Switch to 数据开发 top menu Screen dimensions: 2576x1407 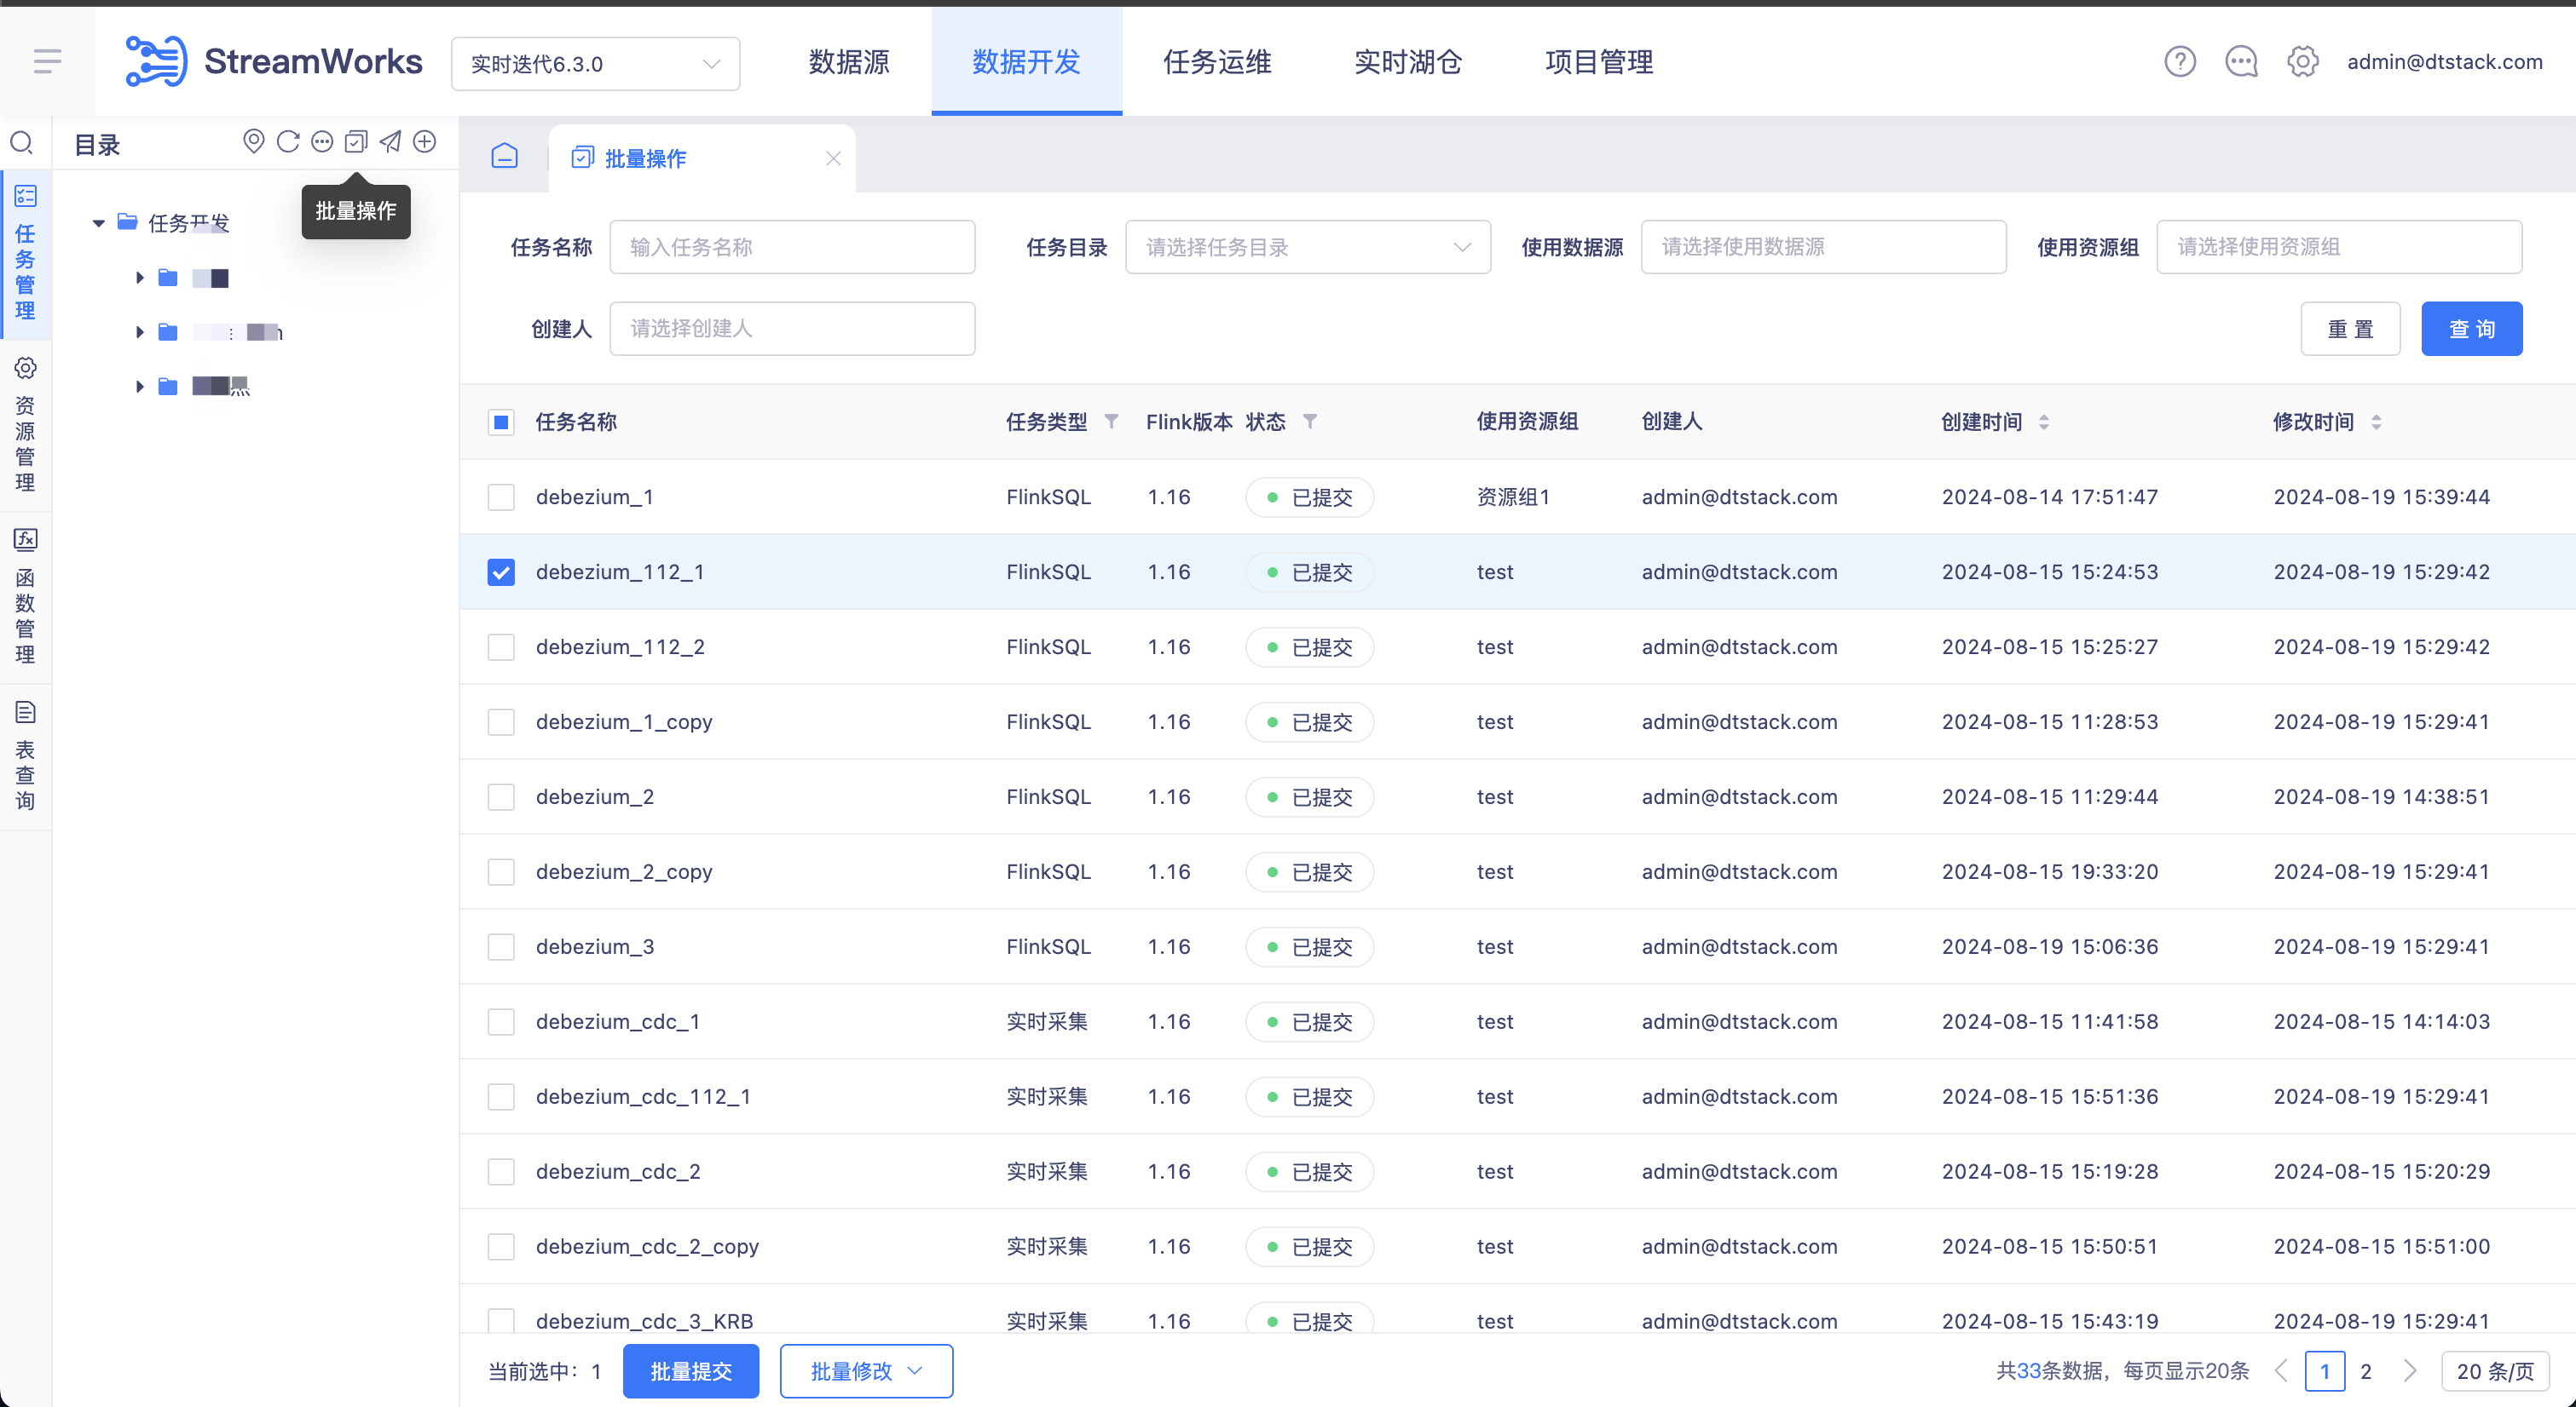1026,62
